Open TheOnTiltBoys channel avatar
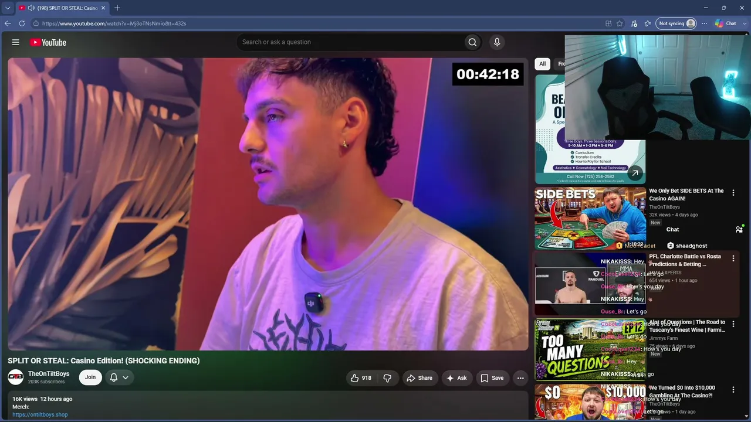Viewport: 751px width, 422px height. [x=16, y=377]
